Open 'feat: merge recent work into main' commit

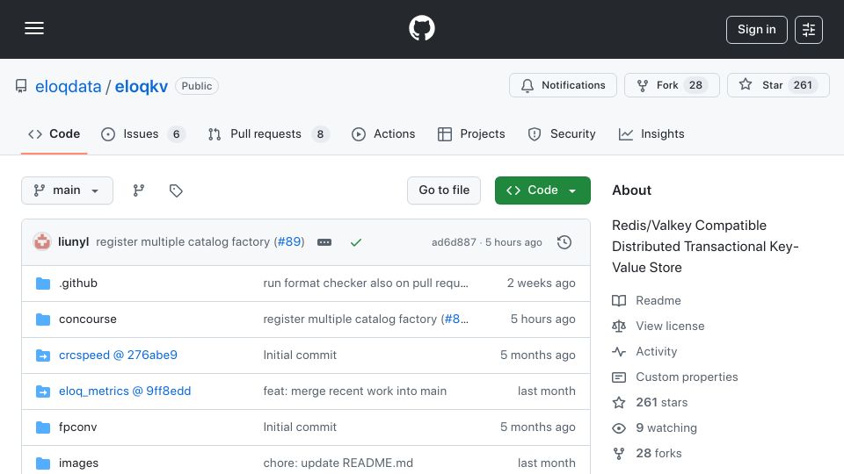coord(354,391)
